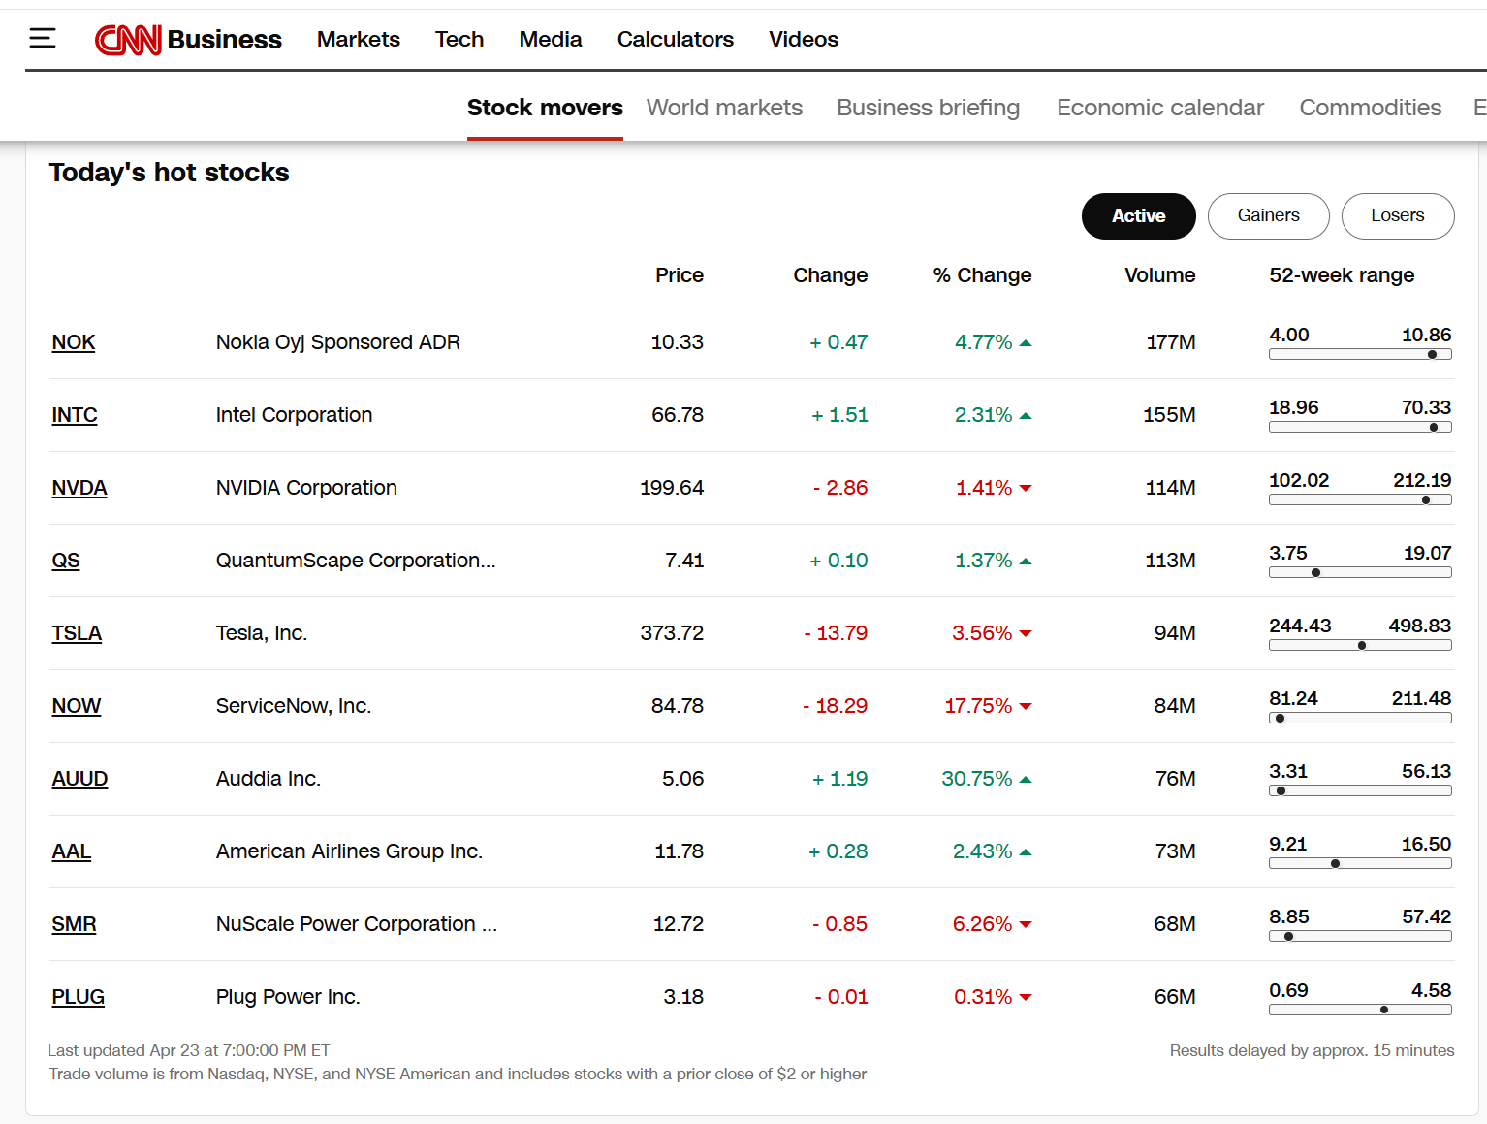1487x1124 pixels.
Task: Click Nokia's green up arrow indicator
Action: click(1026, 343)
